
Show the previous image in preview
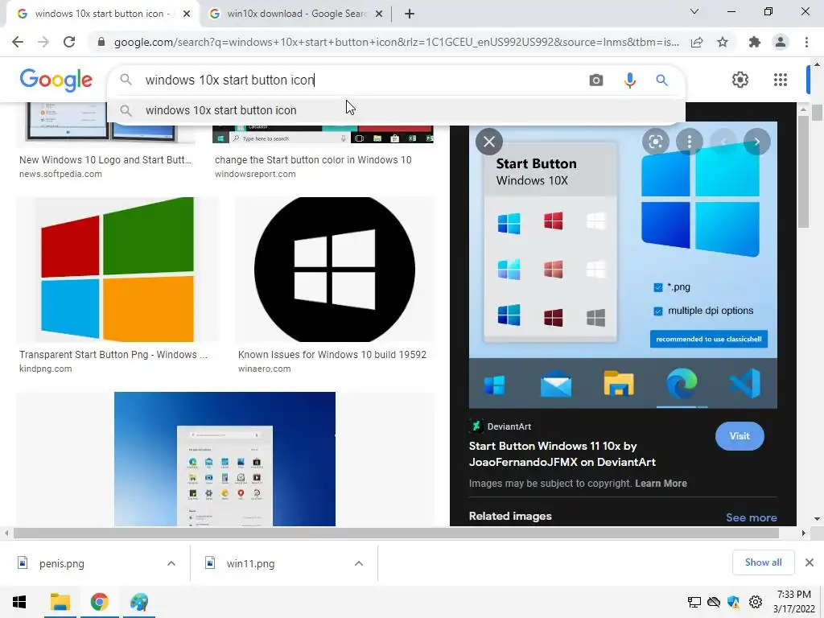[x=723, y=142]
